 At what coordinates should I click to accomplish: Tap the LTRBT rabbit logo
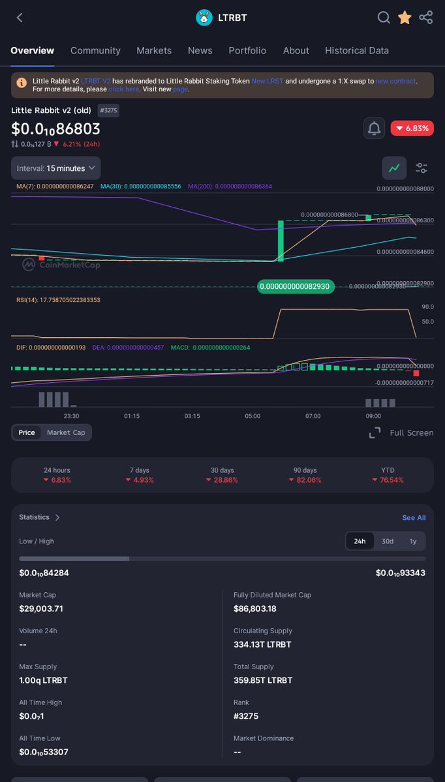[x=204, y=18]
